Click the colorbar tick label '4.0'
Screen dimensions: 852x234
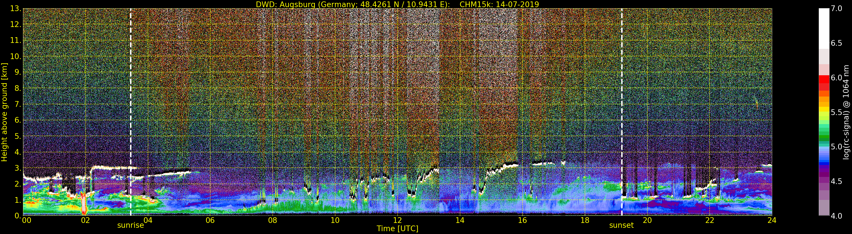pos(836,216)
